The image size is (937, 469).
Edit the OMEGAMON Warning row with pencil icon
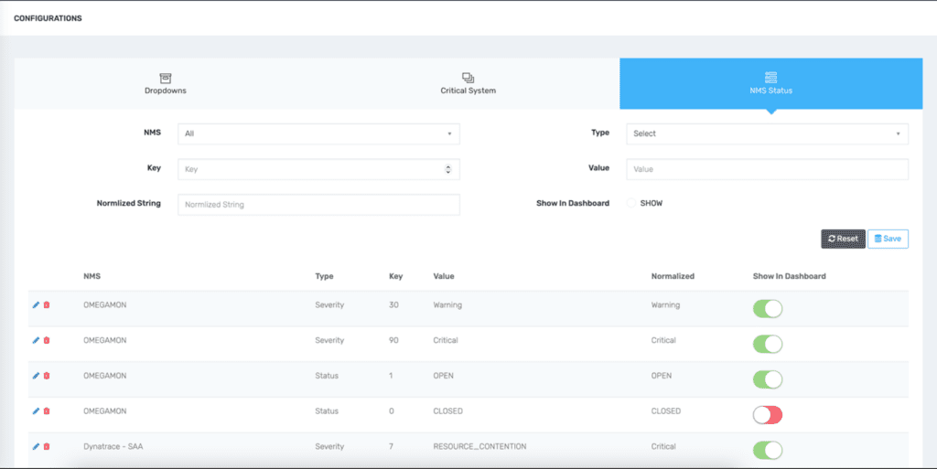36,305
